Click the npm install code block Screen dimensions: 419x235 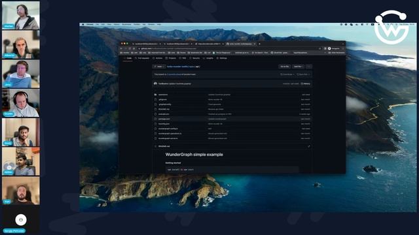(x=232, y=170)
